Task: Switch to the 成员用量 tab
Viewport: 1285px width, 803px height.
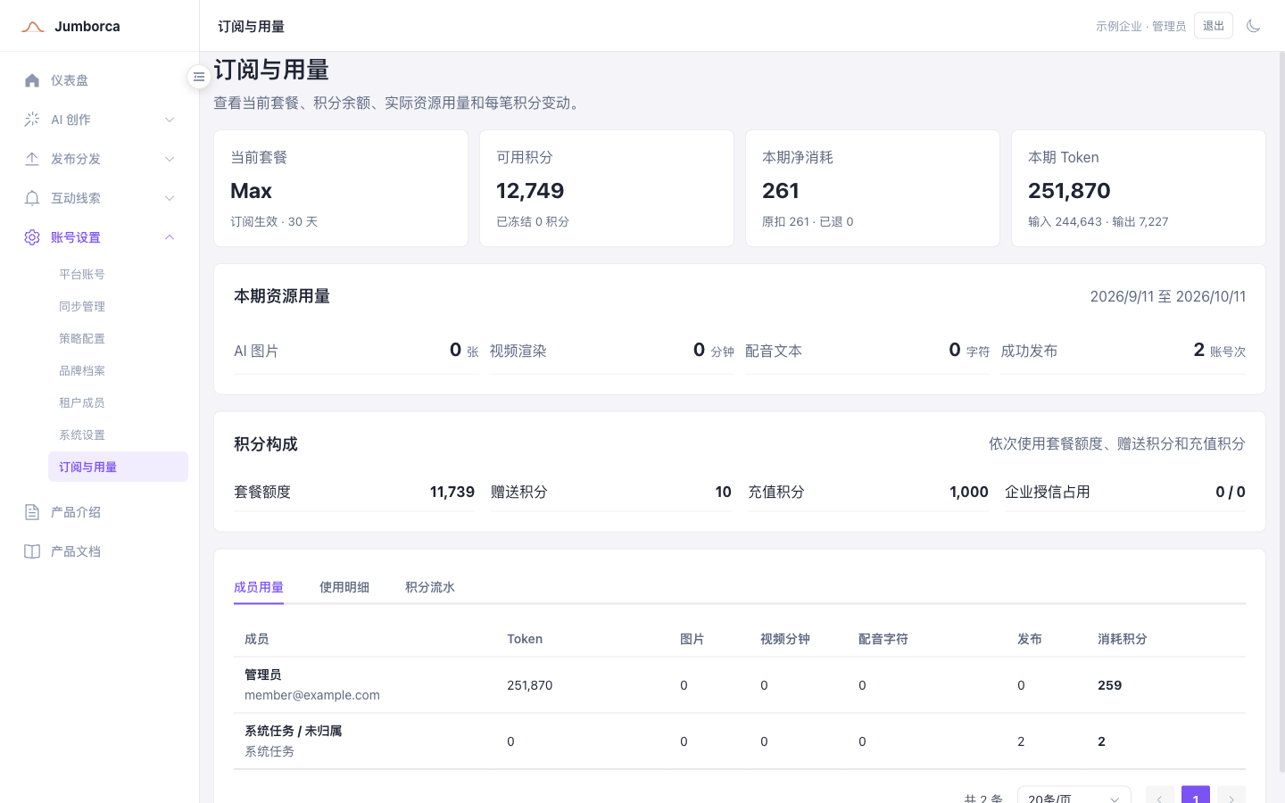Action: (259, 587)
